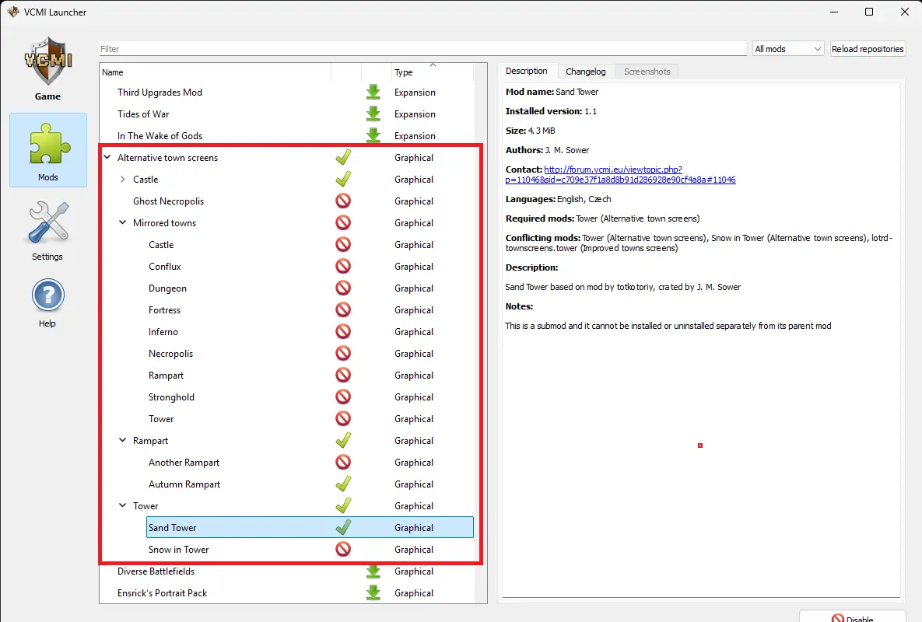Collapse the Mirrored towns tree node
Viewport: 922px width, 622px height.
123,223
